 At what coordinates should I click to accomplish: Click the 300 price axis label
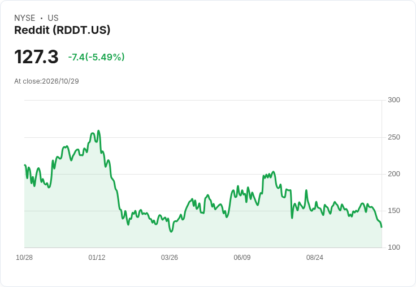394,100
